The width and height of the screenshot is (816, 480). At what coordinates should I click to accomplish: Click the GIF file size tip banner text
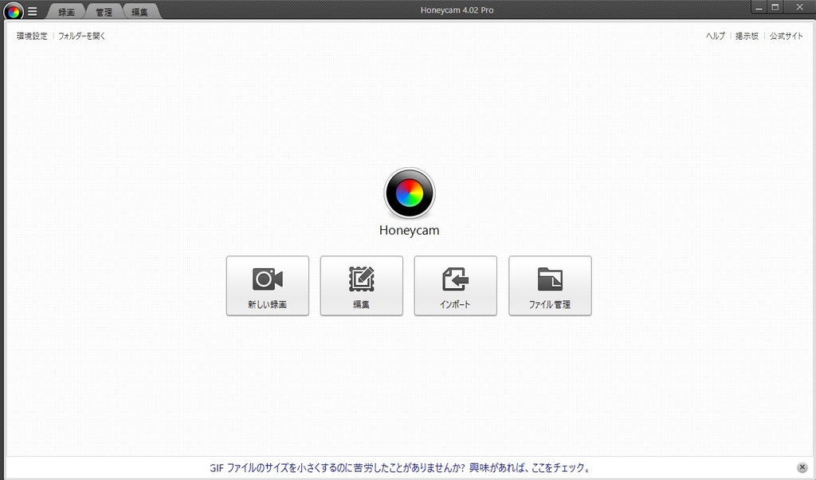coord(398,468)
